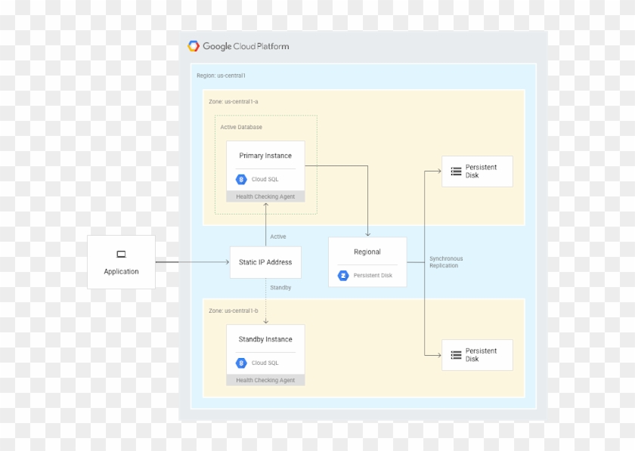The width and height of the screenshot is (635, 451).
Task: Enable the Health Checking Agent on Standby Instance
Action: pyautogui.click(x=265, y=379)
